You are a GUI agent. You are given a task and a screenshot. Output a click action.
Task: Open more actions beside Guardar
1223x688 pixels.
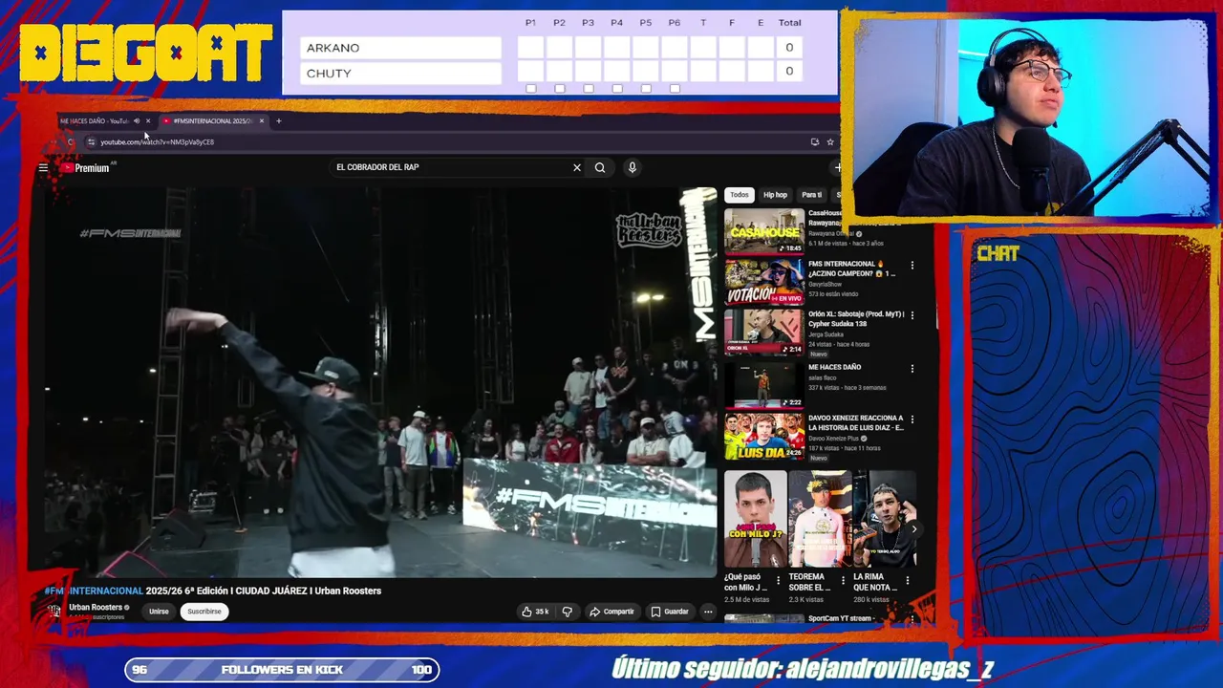click(x=708, y=612)
